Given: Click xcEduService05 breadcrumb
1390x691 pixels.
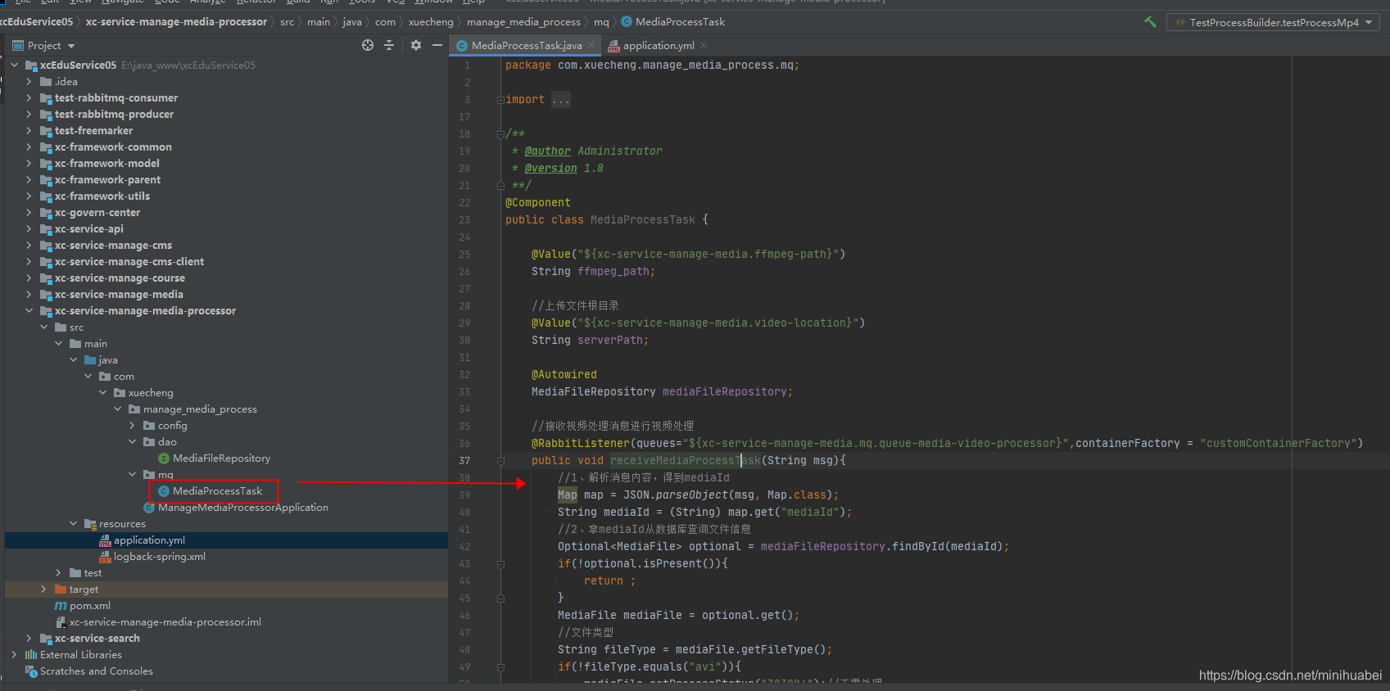Looking at the screenshot, I should pyautogui.click(x=36, y=22).
